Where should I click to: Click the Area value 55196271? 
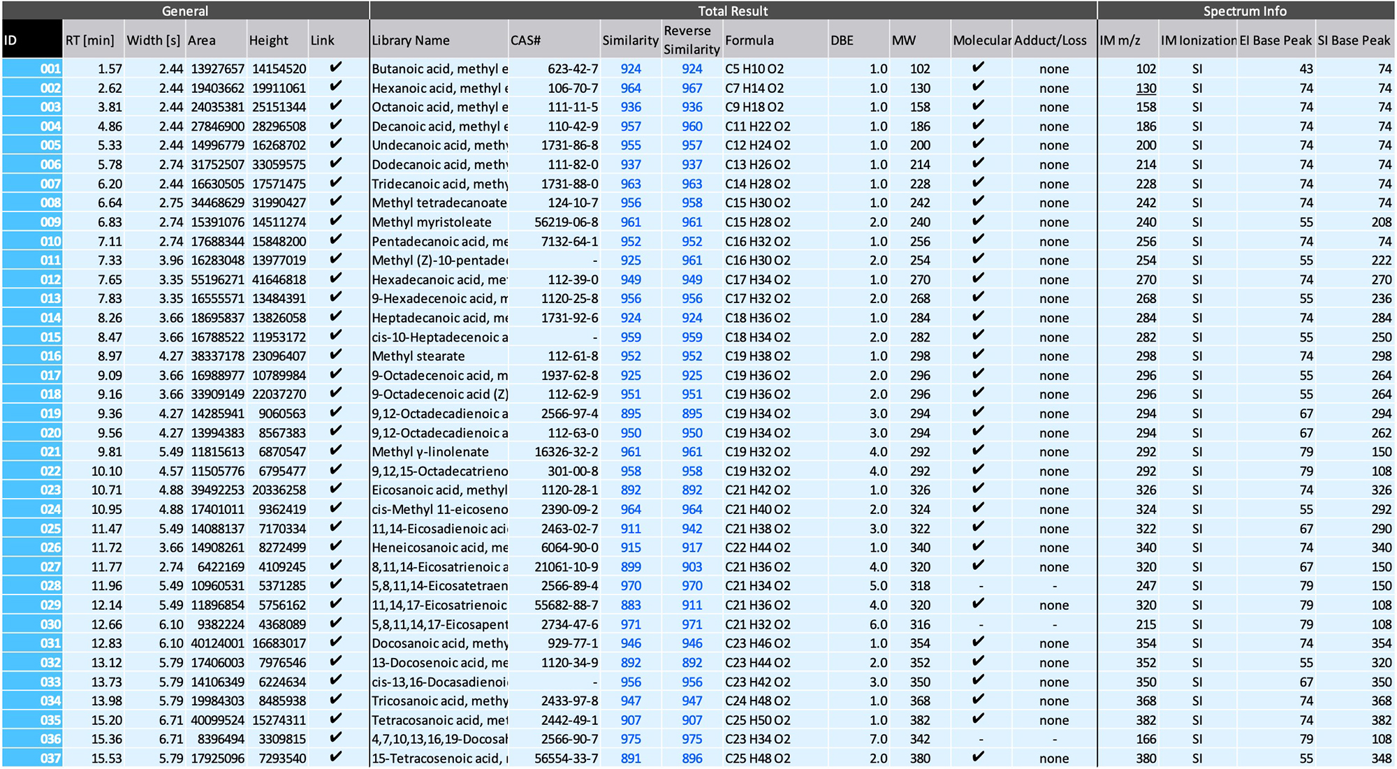click(218, 279)
